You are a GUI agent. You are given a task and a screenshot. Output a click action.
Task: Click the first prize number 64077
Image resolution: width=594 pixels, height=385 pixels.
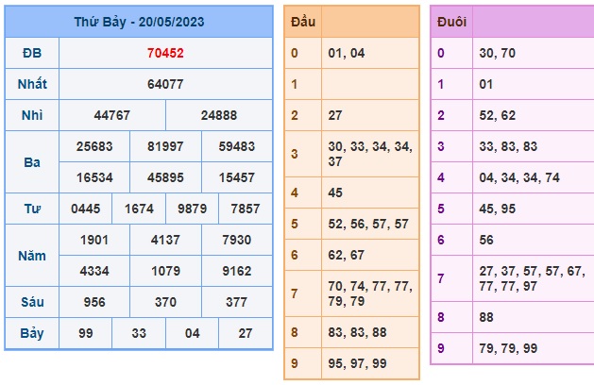point(165,84)
